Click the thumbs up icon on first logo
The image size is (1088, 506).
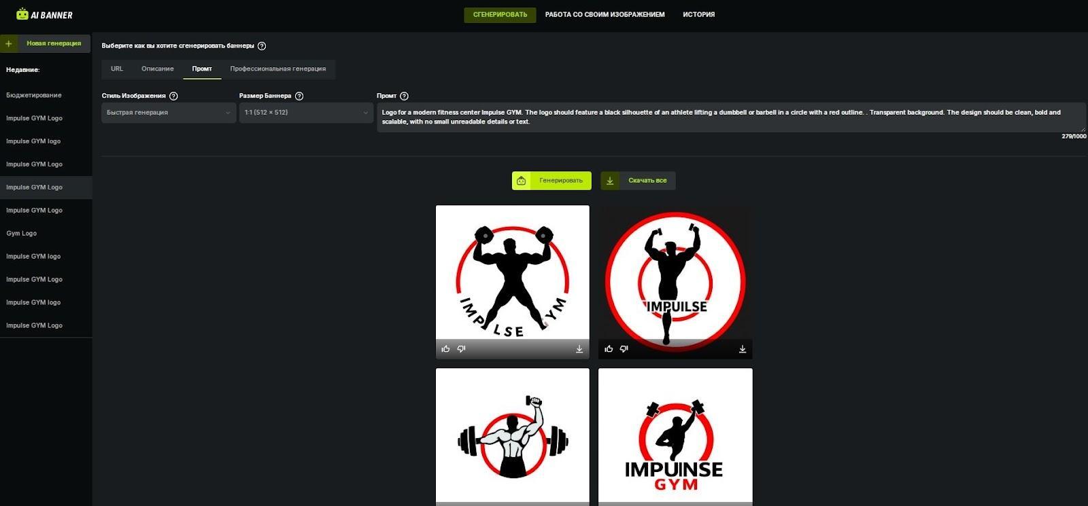click(x=445, y=349)
